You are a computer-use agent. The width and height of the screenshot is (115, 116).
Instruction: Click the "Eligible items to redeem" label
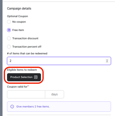[22, 70]
